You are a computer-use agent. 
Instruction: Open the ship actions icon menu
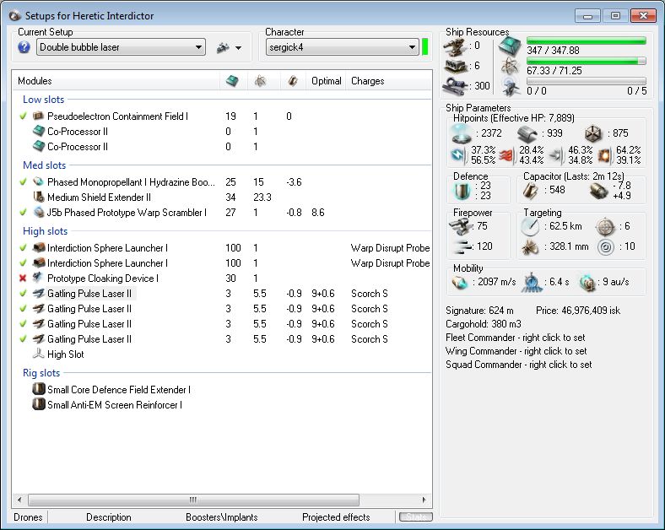coord(223,47)
